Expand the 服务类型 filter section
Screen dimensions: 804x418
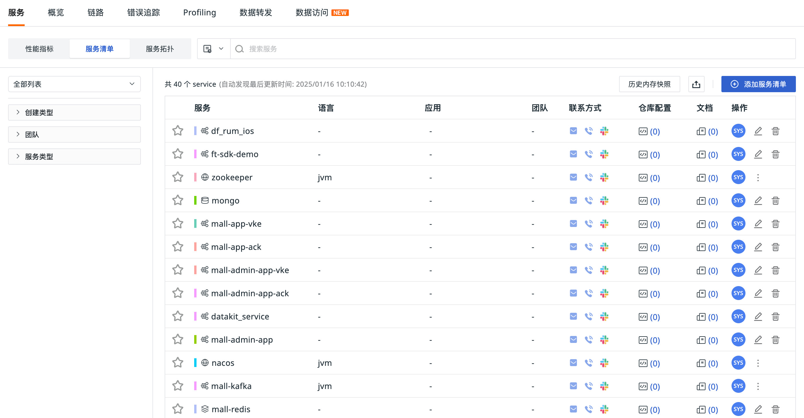(x=74, y=157)
